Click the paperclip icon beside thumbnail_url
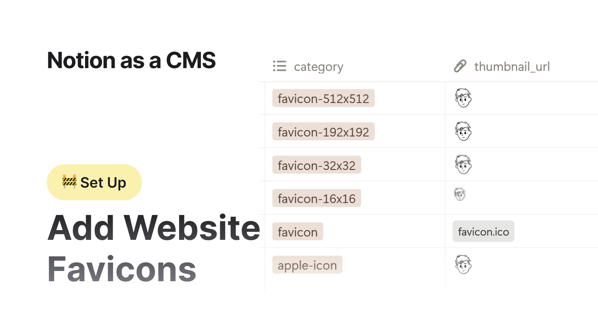Screen dimensions: 598x336 coord(459,66)
